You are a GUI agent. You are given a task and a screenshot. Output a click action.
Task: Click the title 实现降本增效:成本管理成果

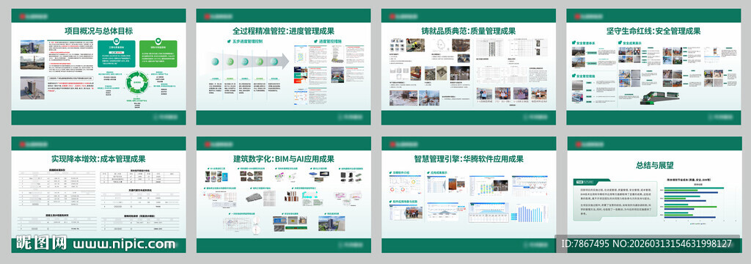click(99, 159)
